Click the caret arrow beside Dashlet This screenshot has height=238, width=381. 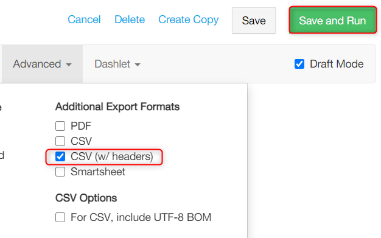138,65
